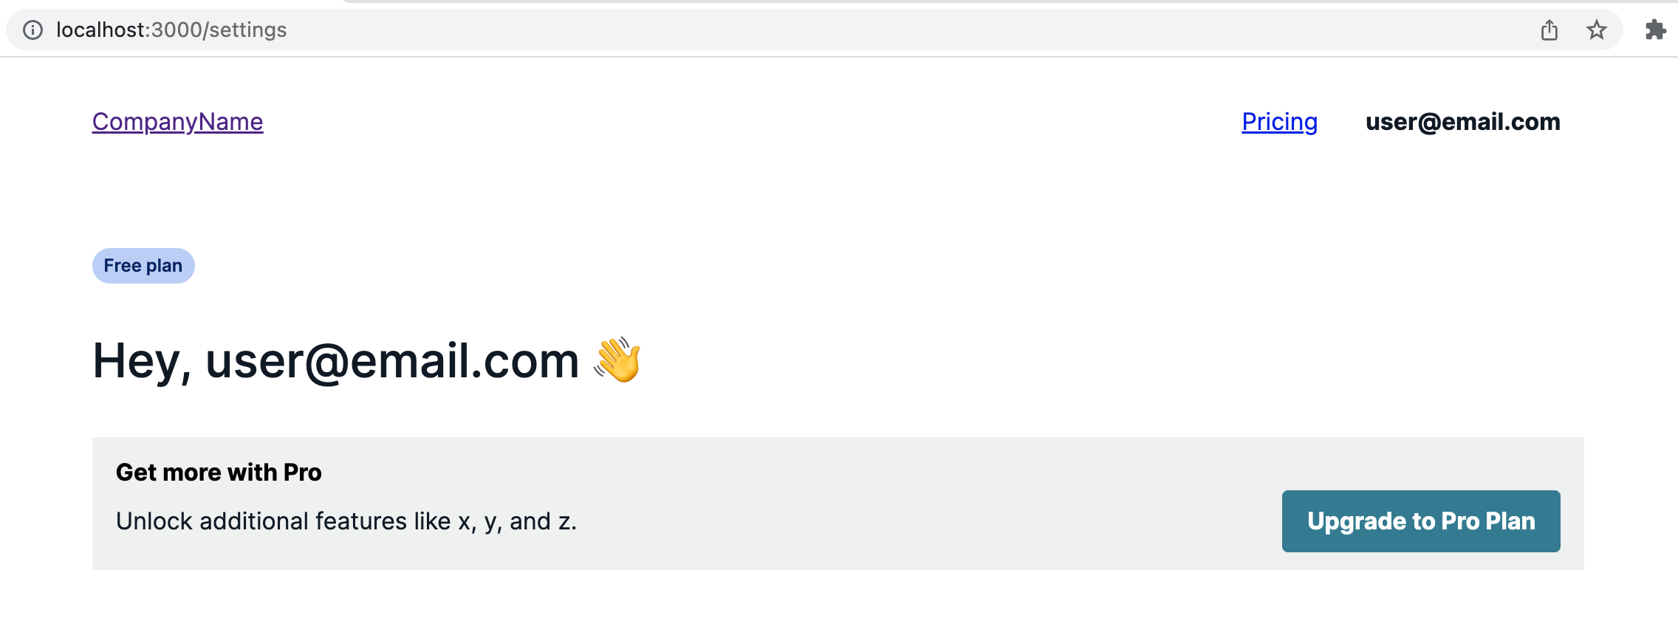
Task: Click the 'Get more with Pro' heading
Action: point(219,473)
